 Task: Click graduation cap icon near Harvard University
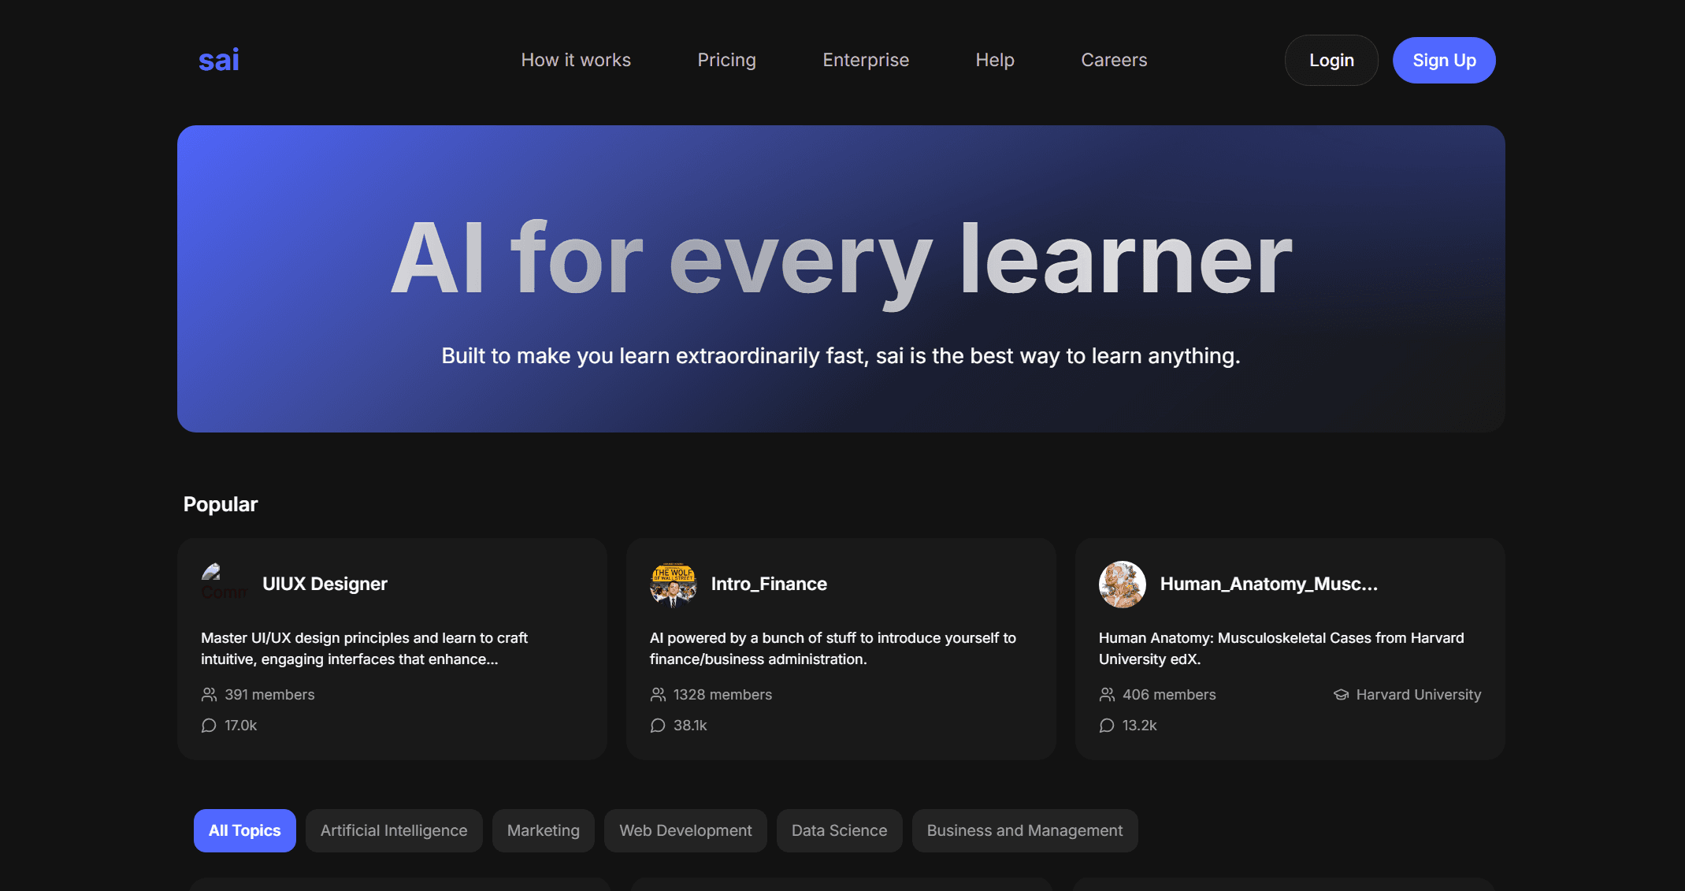(x=1341, y=695)
